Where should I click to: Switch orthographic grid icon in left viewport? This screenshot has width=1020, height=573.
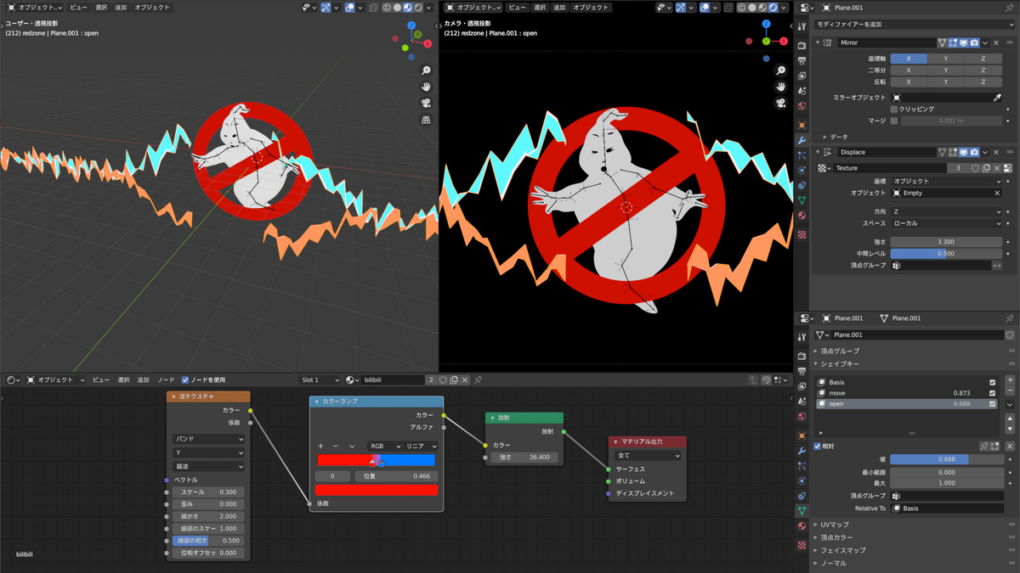click(426, 120)
